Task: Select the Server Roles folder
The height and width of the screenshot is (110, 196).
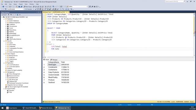Action: [x=12, y=45]
